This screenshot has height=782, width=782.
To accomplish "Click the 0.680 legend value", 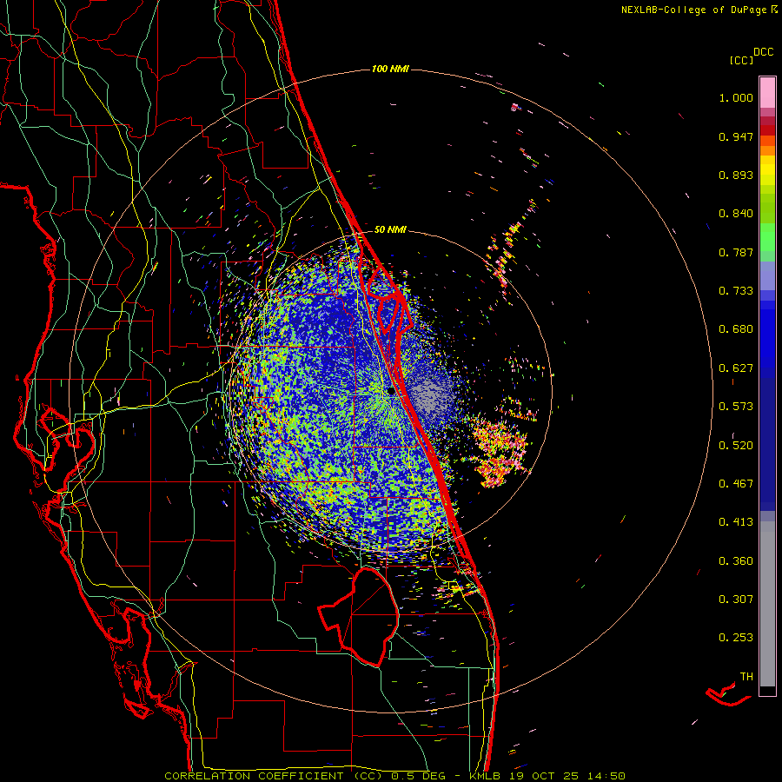I will (x=736, y=329).
